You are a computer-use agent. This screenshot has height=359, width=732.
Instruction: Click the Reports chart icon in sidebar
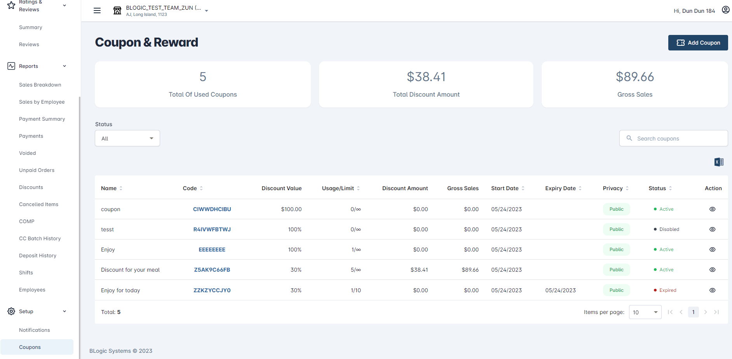[x=11, y=66]
